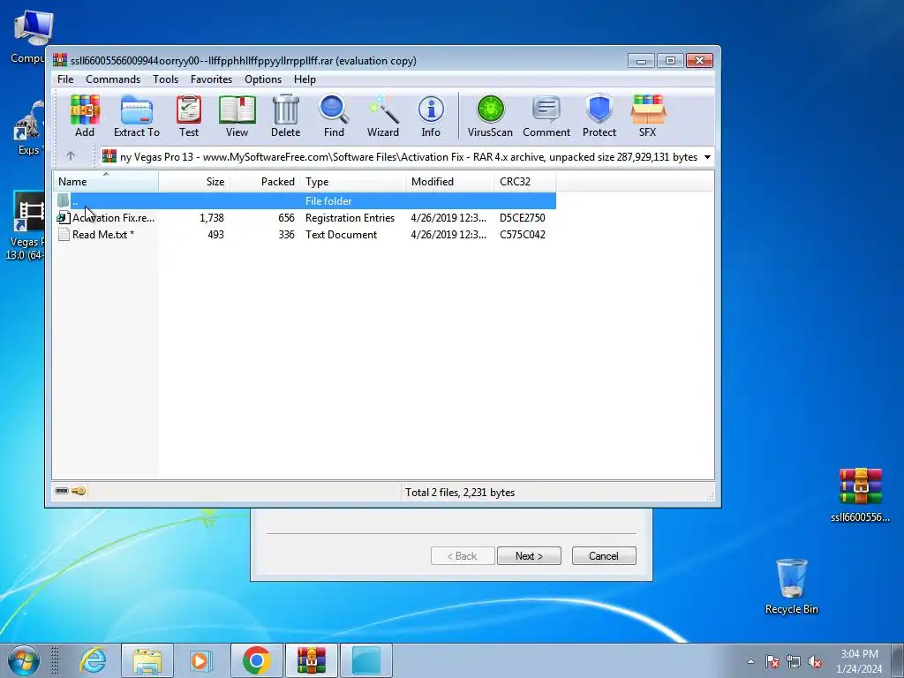Click the Protect shield icon

pos(599,116)
